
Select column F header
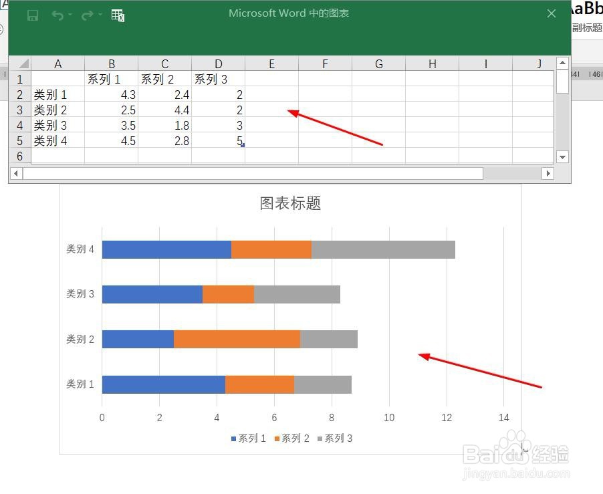[x=325, y=64]
